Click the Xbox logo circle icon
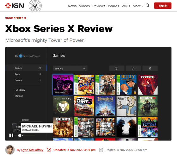 point(35,6)
